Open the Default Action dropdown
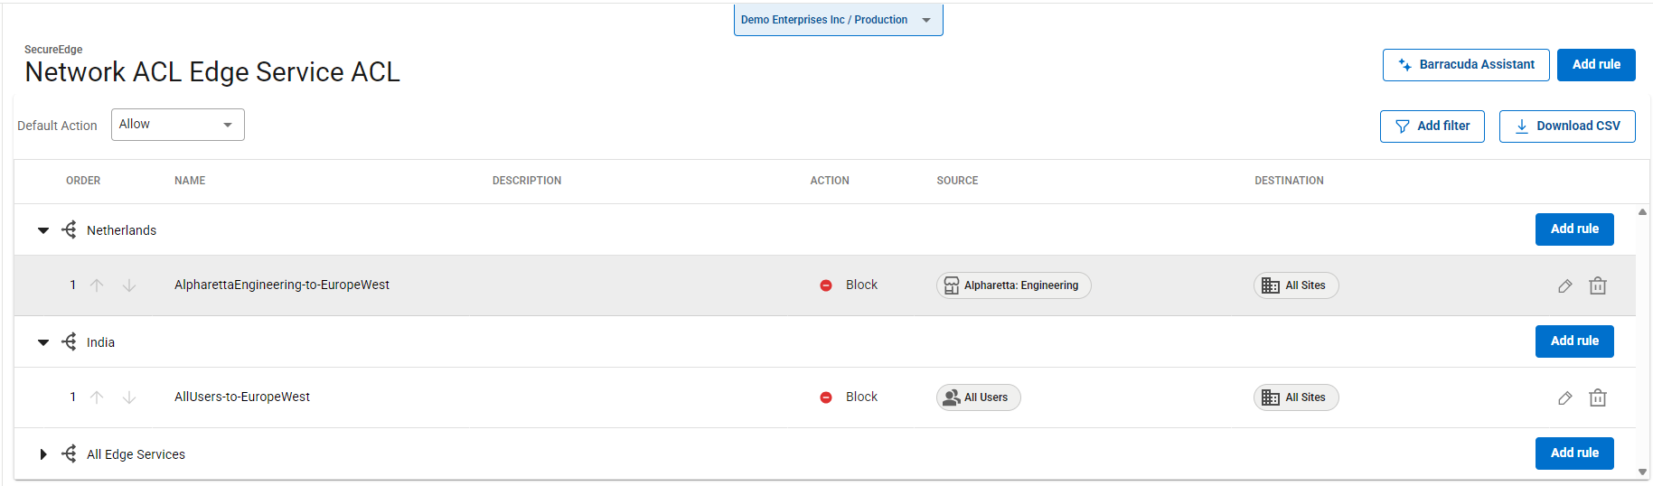1653x486 pixels. pos(177,125)
